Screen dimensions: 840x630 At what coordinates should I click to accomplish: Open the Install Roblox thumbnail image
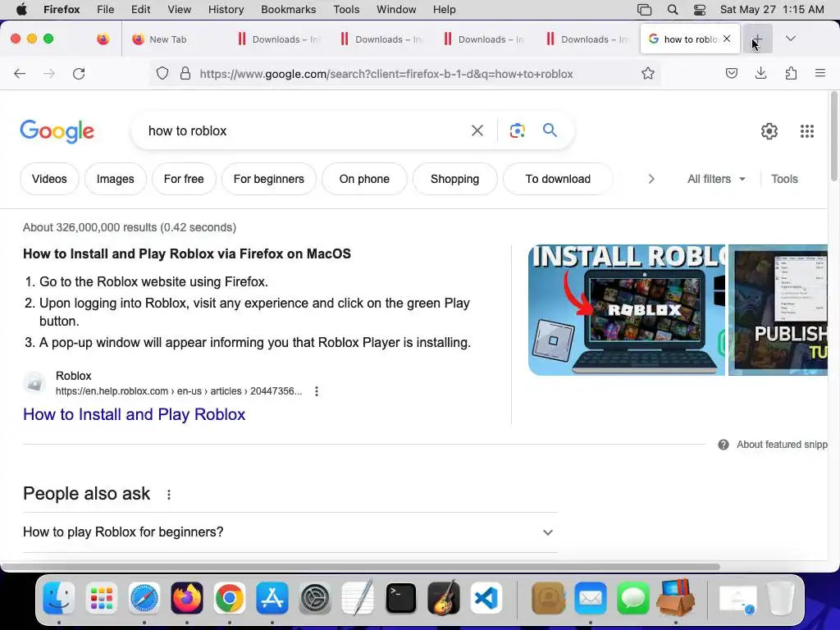[x=626, y=310]
